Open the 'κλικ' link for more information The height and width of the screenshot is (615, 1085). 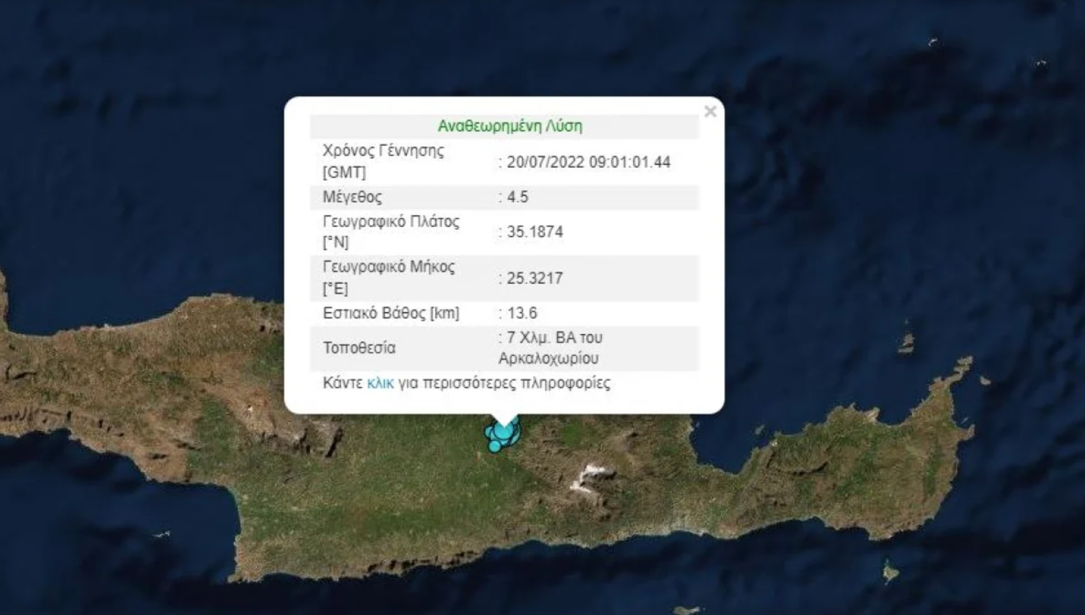point(380,383)
